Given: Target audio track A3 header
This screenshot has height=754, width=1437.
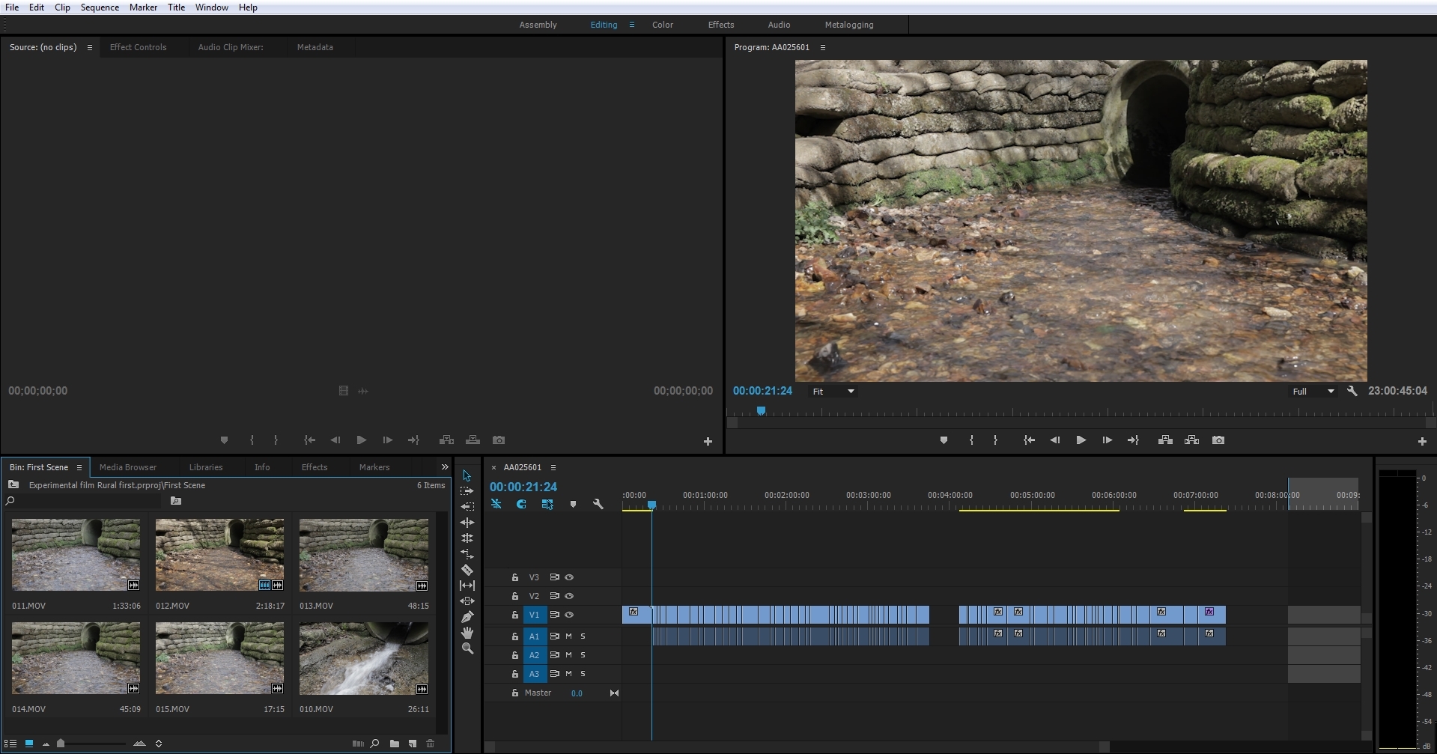Looking at the screenshot, I should click(x=534, y=674).
